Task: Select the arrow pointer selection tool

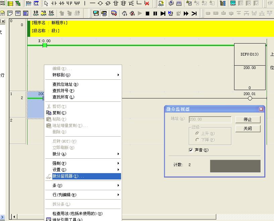Action: click(x=46, y=3)
